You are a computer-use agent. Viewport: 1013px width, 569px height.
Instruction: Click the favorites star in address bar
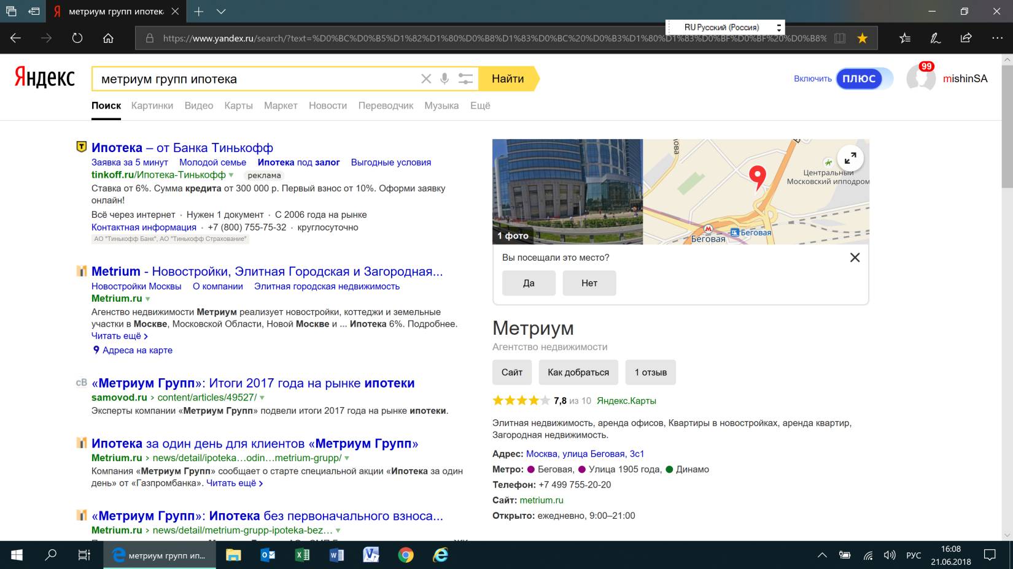862,38
